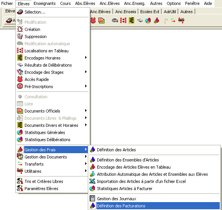Screen dimensions: 222x210
Task: Open the Enseignants menu
Action: click(44, 3)
